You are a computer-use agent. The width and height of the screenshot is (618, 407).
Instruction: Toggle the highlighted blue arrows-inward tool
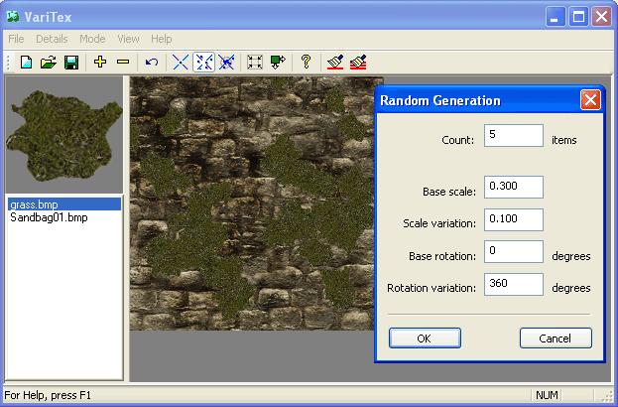[205, 63]
